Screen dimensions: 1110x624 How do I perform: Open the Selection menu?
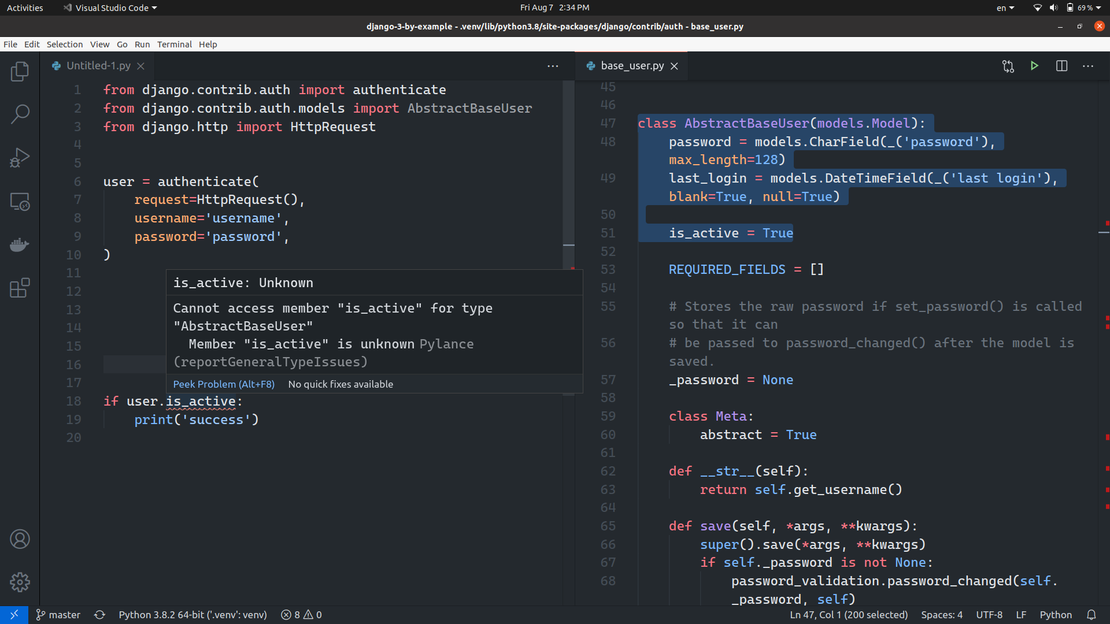coord(65,44)
